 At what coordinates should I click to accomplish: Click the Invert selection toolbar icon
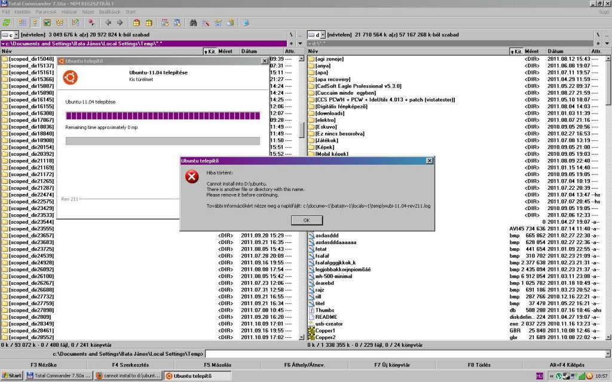click(75, 23)
